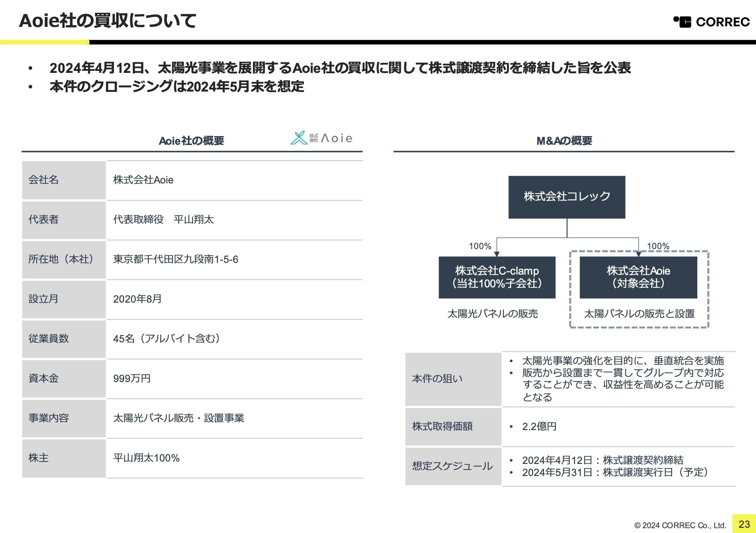Click '2024年5月31日：株式譲渡実行日（予定）' line
The image size is (756, 533).
[x=615, y=472]
